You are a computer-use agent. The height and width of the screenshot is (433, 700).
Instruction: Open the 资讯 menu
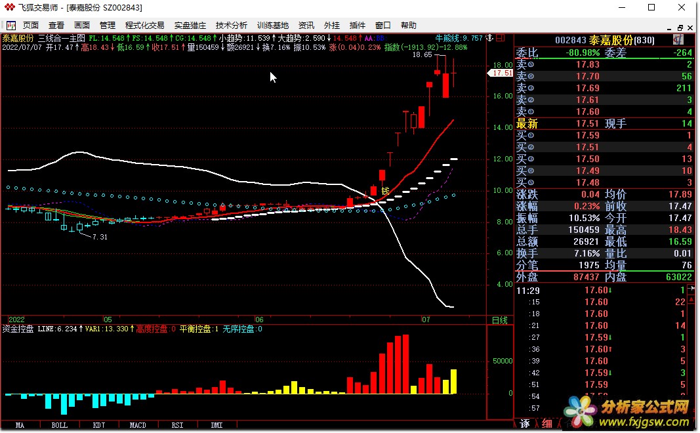pyautogui.click(x=306, y=26)
